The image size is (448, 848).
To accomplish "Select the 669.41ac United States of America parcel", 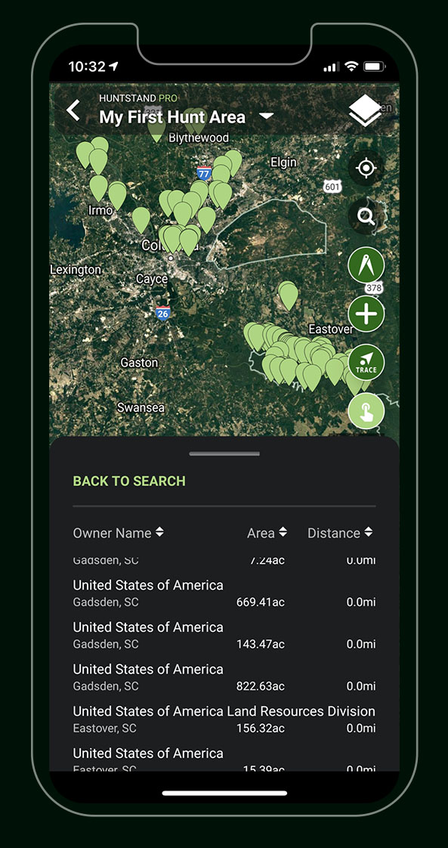I will click(224, 593).
